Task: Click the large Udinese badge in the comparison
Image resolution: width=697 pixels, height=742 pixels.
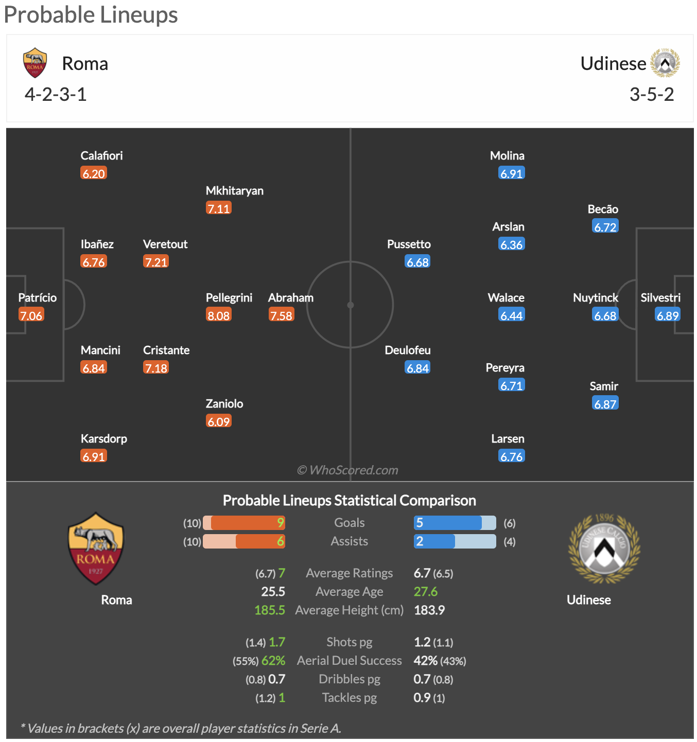Action: (604, 549)
